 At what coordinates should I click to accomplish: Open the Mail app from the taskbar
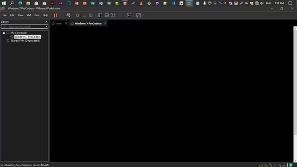45,3
